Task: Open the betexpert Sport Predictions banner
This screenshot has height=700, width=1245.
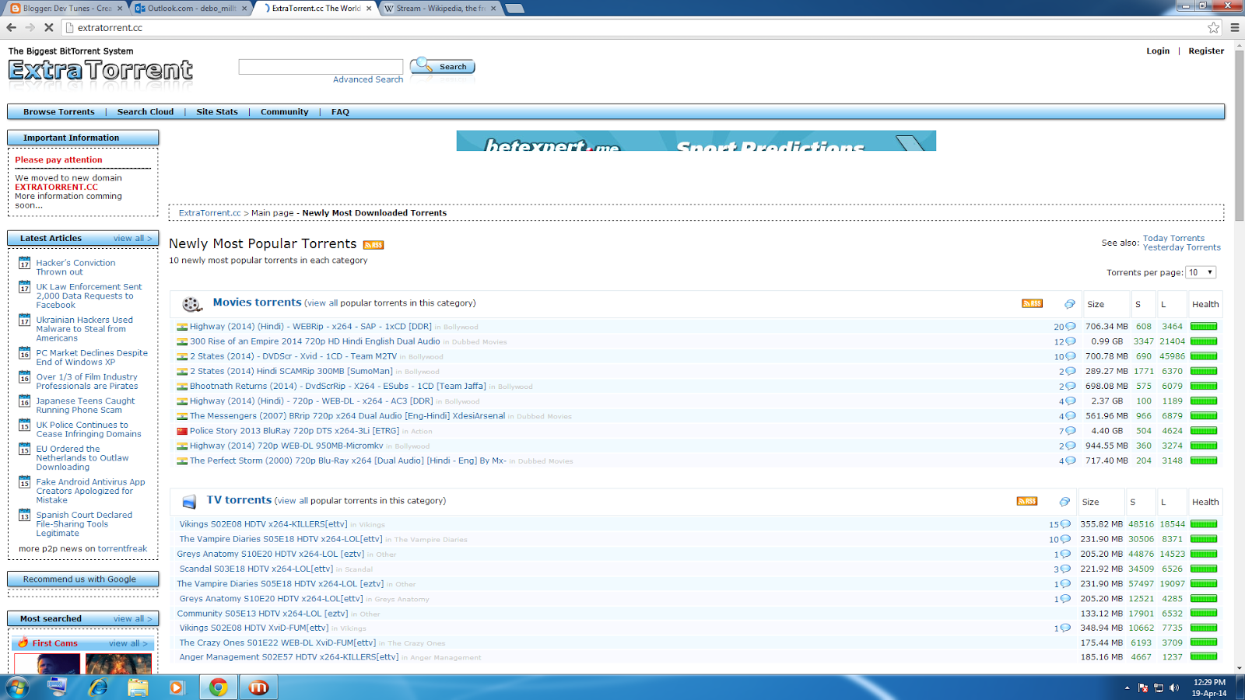Action: 696,141
